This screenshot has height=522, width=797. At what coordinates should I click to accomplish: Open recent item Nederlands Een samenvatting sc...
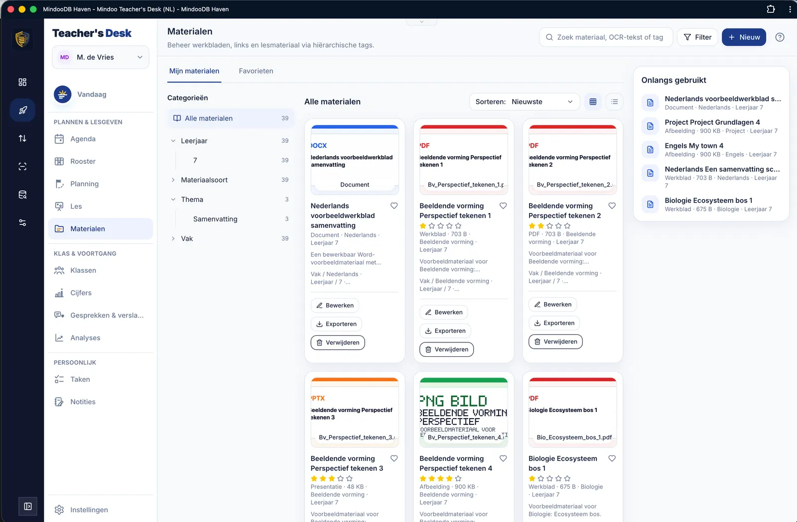pyautogui.click(x=711, y=177)
